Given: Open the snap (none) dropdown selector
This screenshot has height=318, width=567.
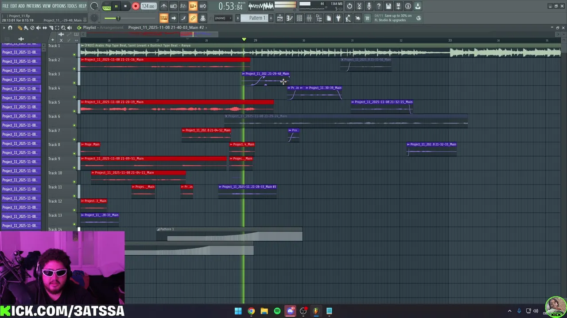Looking at the screenshot, I should tap(223, 18).
